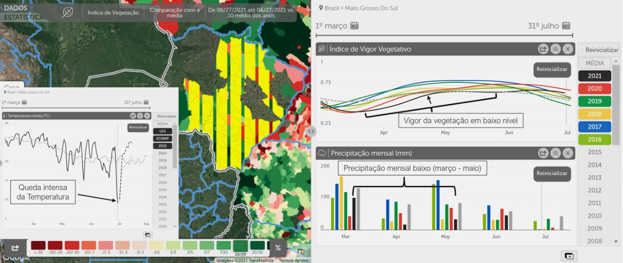Click the add chart panel icon

pos(568,256)
